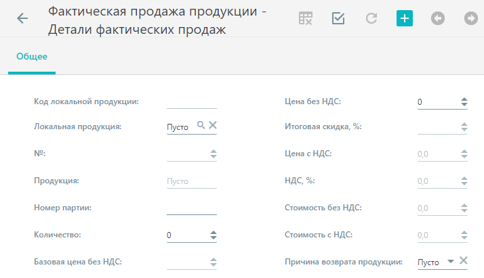Go back using the left arrow

point(22,18)
